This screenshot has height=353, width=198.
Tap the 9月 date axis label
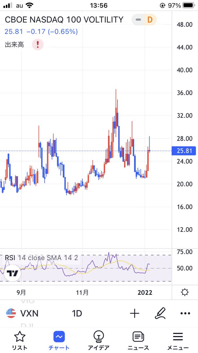point(21,293)
